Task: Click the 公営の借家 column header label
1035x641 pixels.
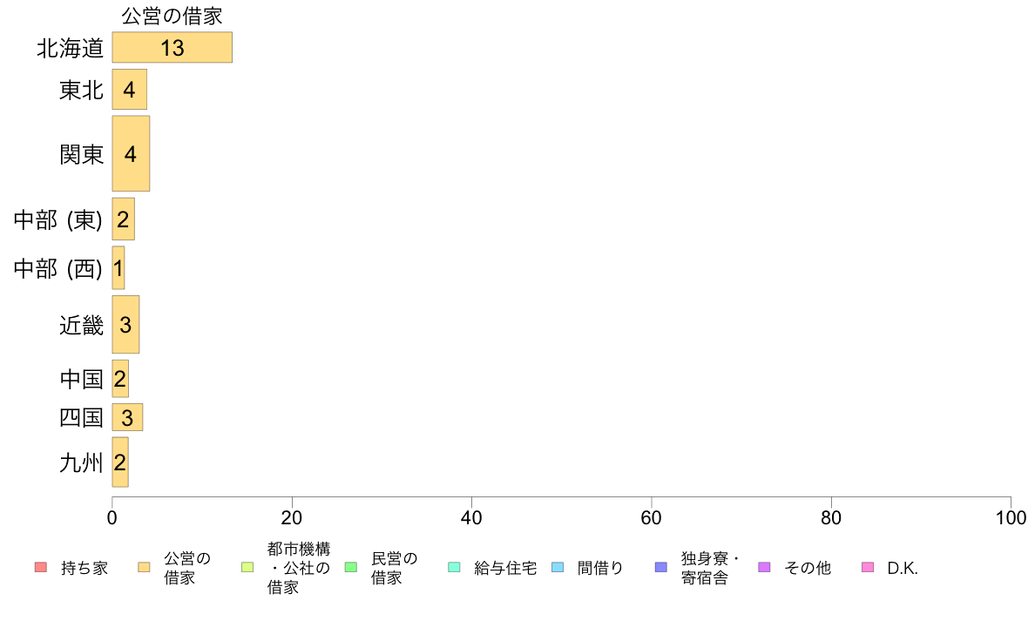Action: tap(172, 16)
